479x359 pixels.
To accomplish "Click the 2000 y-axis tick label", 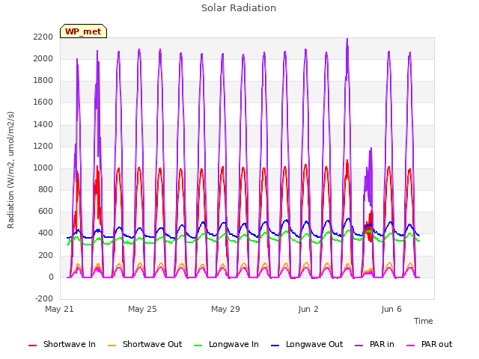I will (x=43, y=58).
